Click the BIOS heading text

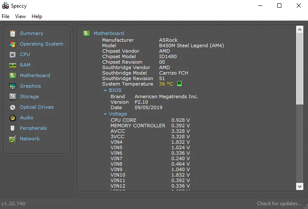coord(115,90)
